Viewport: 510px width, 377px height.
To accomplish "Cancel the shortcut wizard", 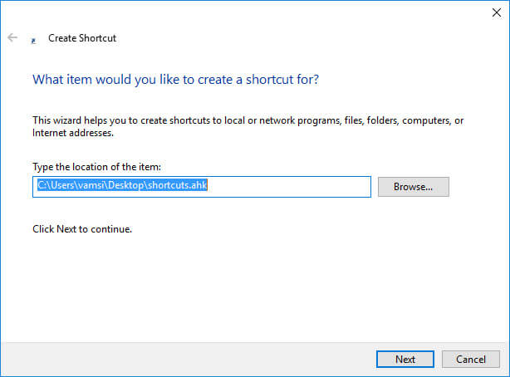I will 471,359.
